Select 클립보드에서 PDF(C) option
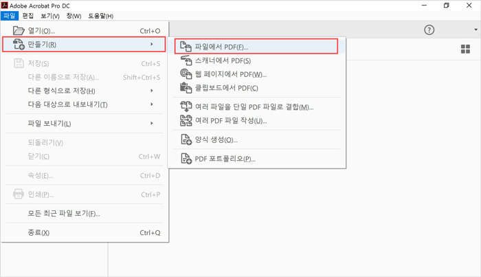 click(257, 88)
